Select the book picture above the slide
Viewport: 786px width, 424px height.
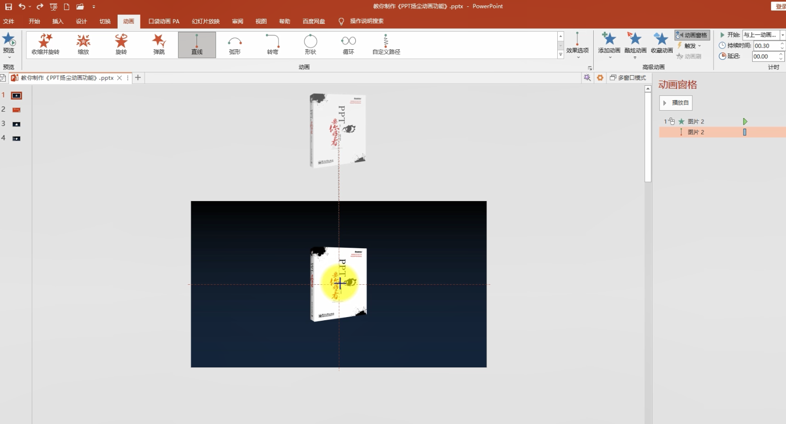338,131
